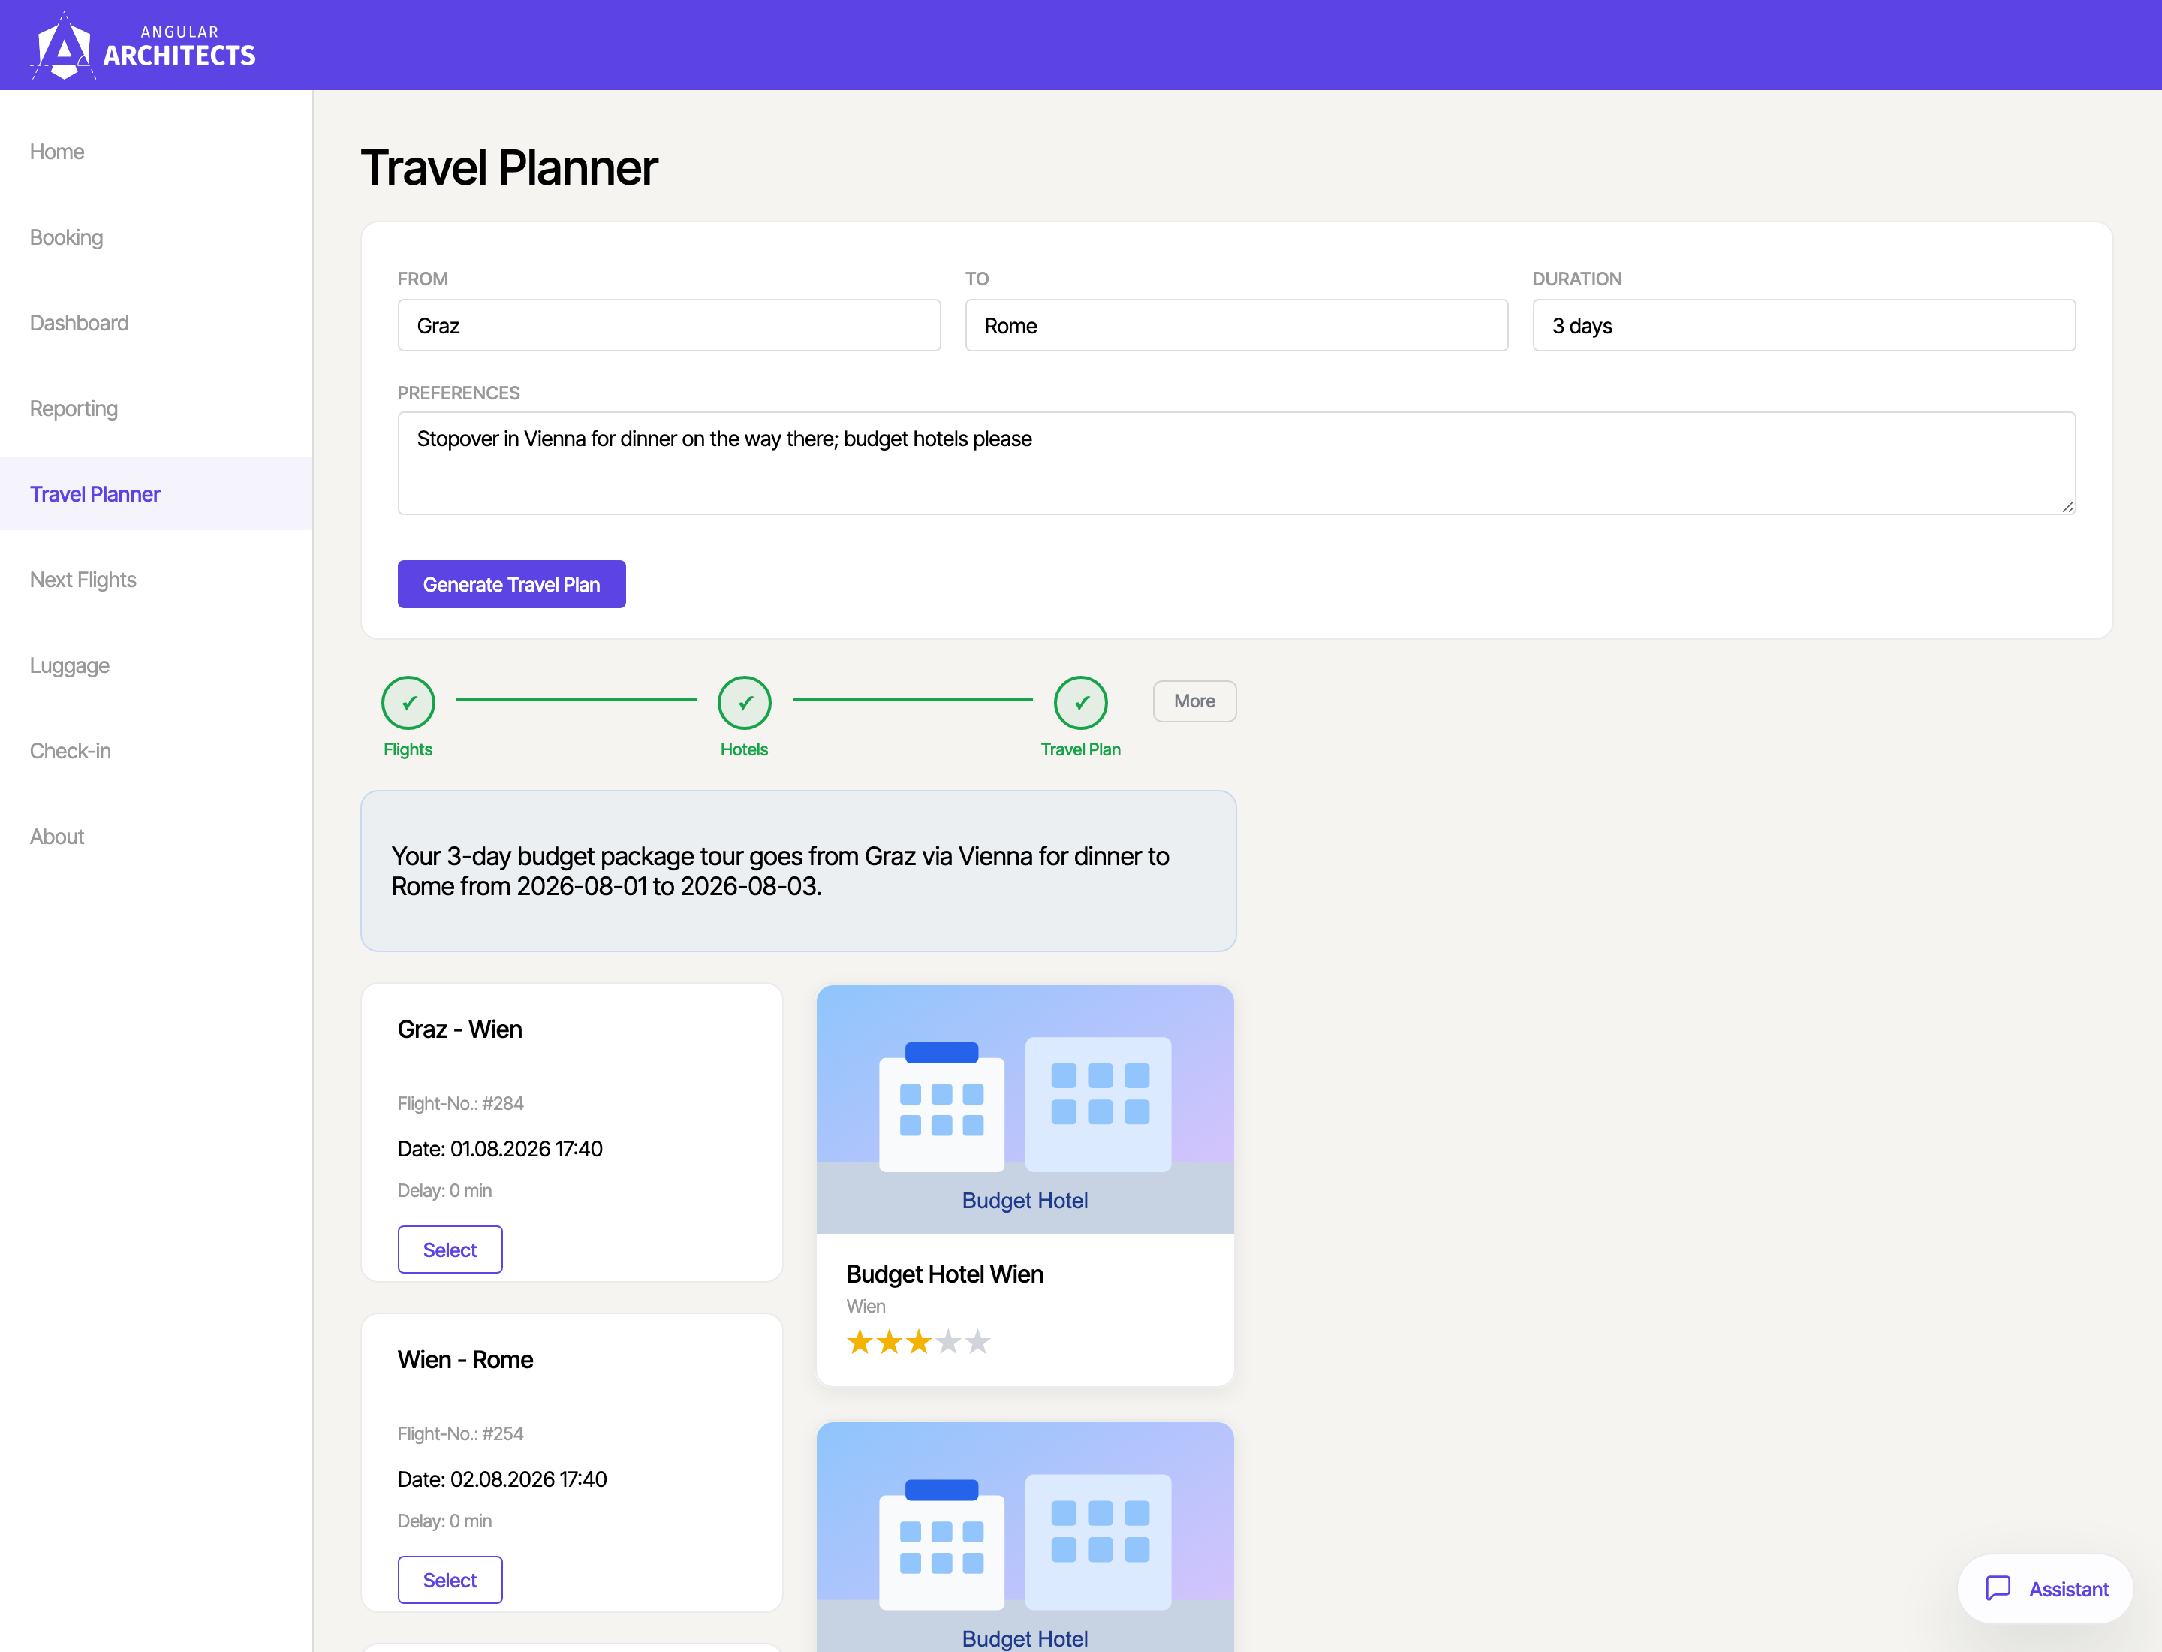Open the Dashboard sidebar item

(x=79, y=323)
